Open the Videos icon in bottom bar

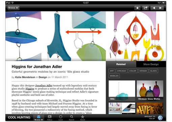(50, 118)
